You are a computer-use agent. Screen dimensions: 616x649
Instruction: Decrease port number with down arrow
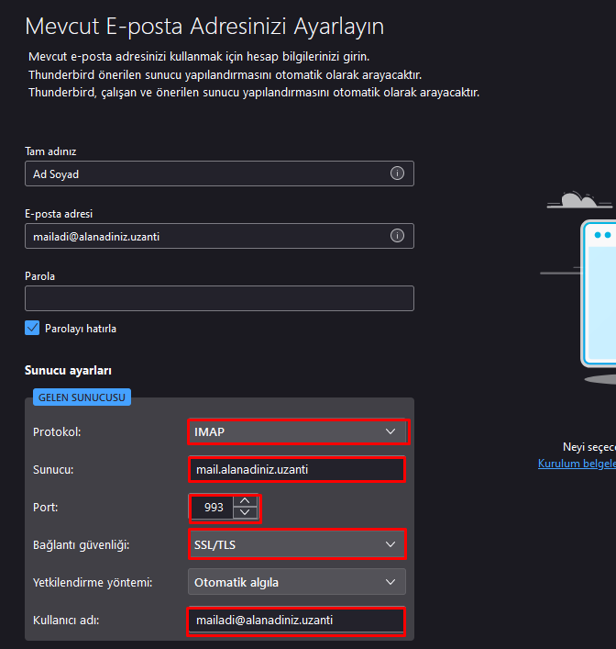click(245, 512)
